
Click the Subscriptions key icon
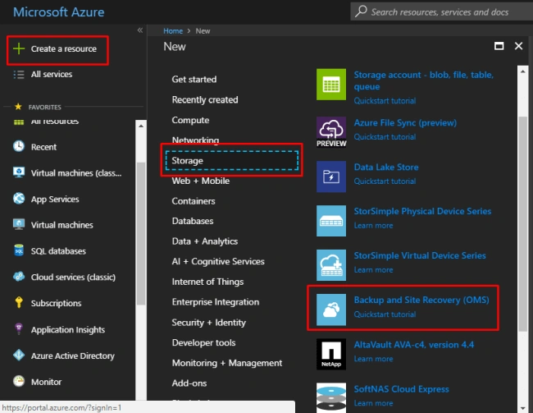click(x=19, y=302)
